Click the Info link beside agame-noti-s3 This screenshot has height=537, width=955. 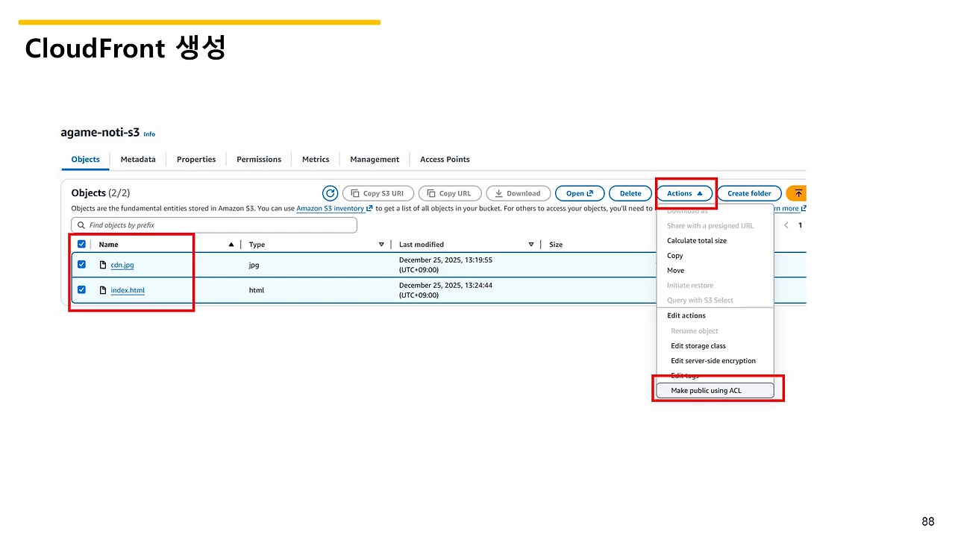tap(149, 134)
